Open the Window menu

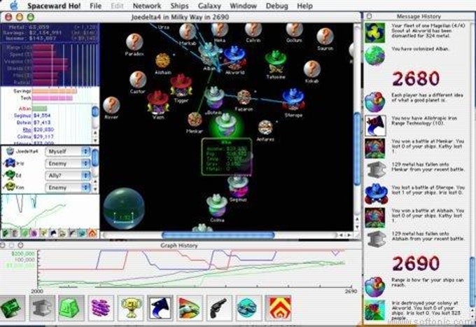click(x=243, y=6)
